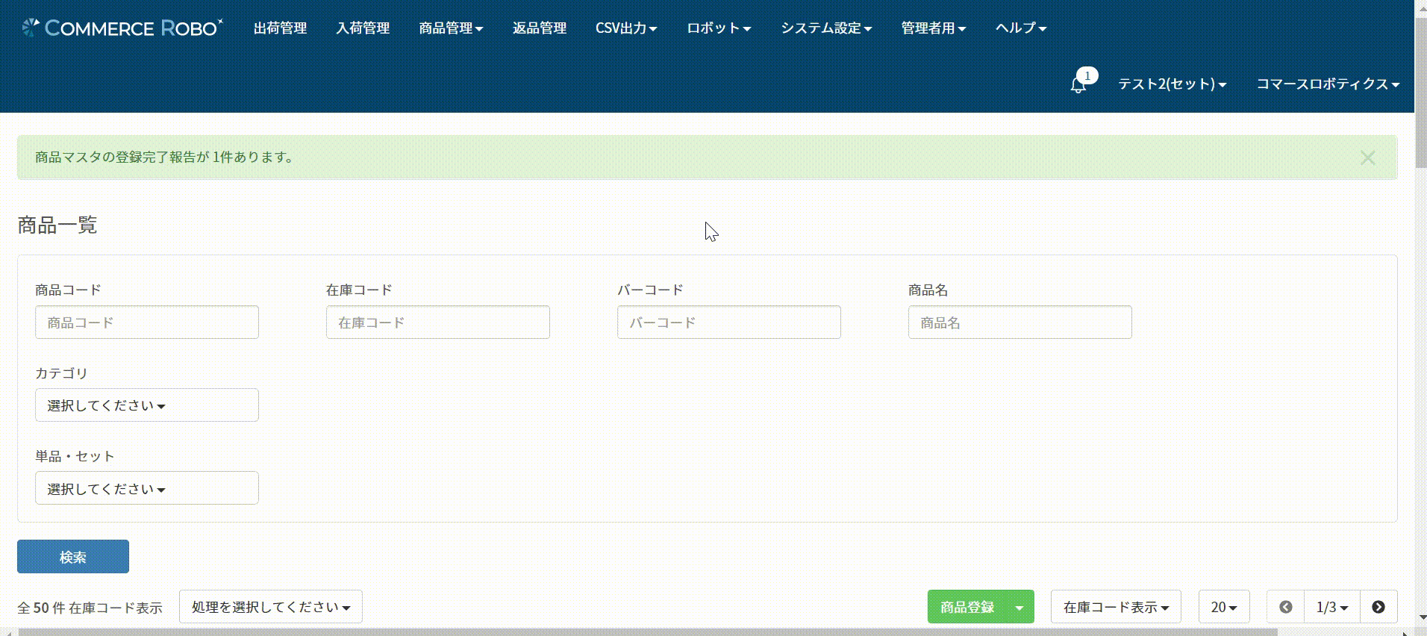
Task: Click the 商品マスタの登録完了報告 message text
Action: pos(164,158)
